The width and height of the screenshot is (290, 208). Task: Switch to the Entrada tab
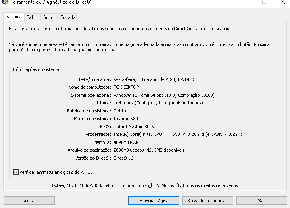[x=68, y=17]
